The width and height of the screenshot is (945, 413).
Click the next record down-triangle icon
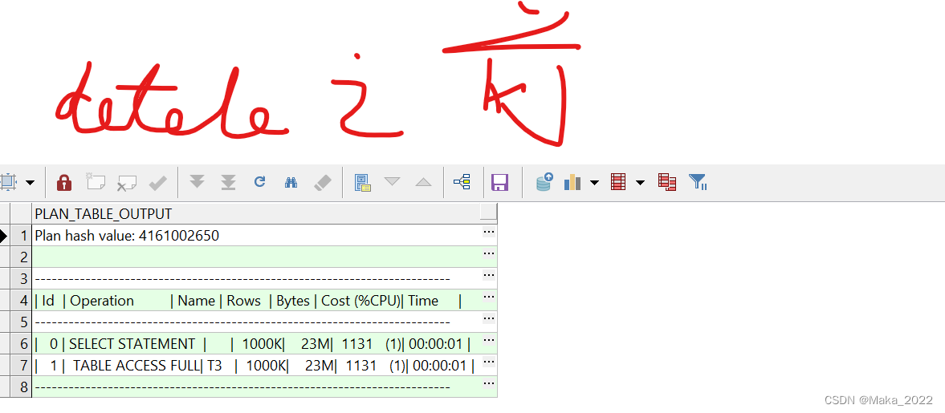(393, 181)
